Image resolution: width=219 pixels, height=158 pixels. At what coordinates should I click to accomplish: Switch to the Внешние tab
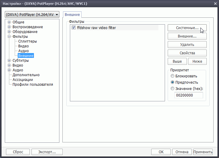[72, 14]
